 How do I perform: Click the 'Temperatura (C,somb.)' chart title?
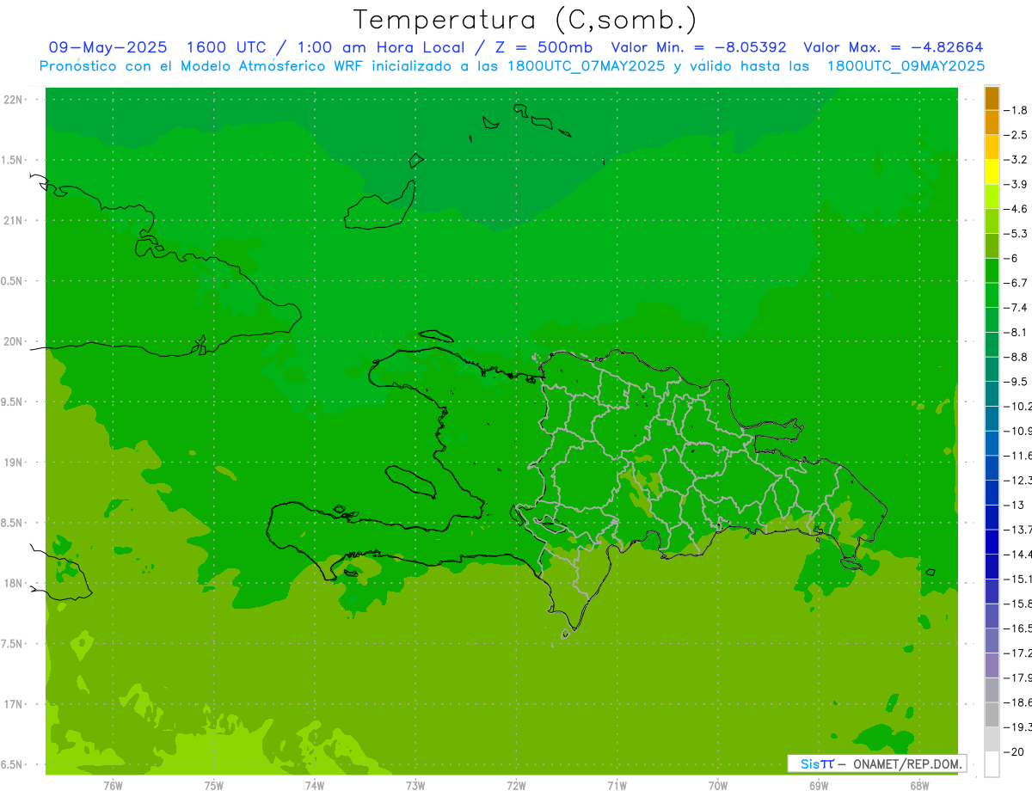click(525, 20)
